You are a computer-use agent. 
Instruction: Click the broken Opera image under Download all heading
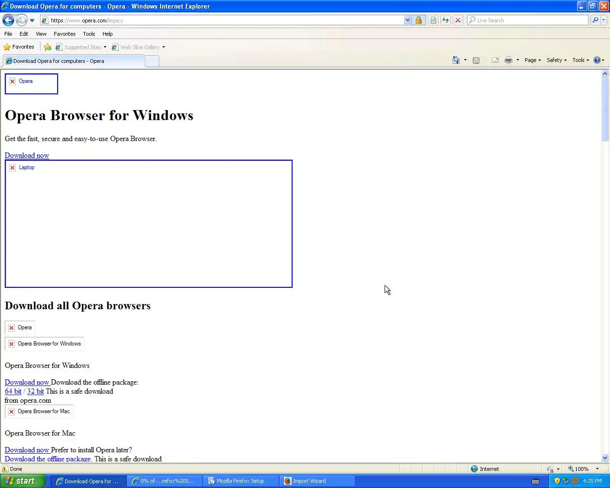click(20, 328)
